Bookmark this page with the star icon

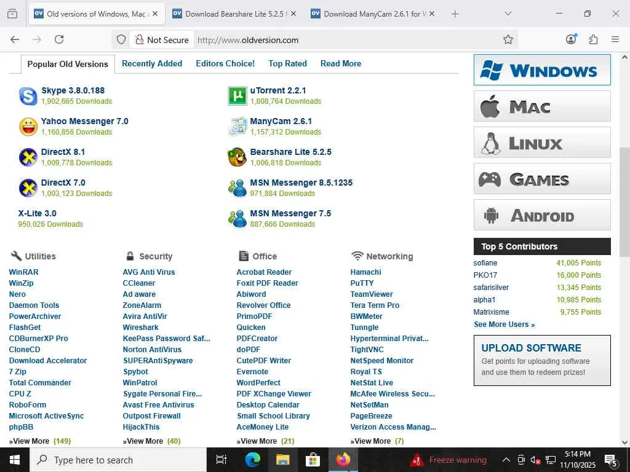tap(508, 39)
